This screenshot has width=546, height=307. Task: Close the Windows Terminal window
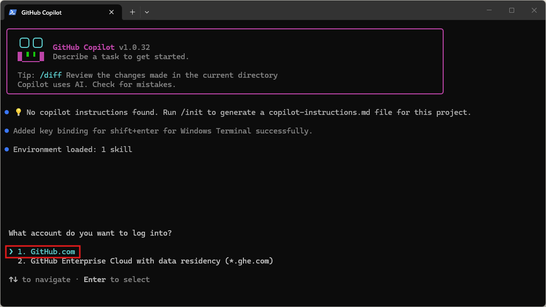click(534, 10)
